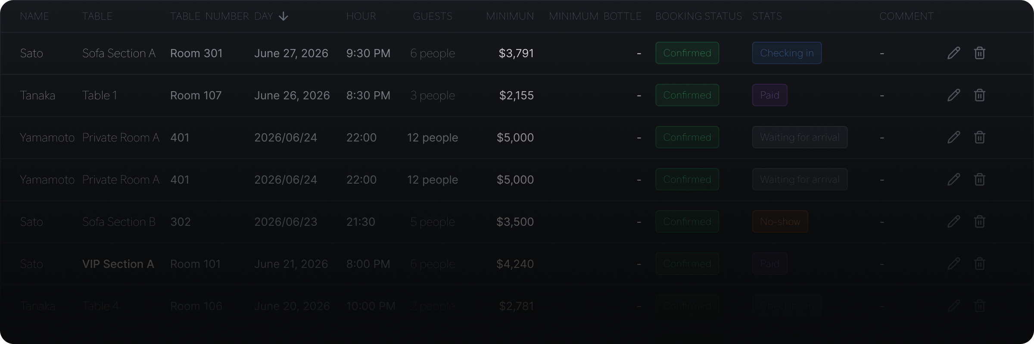Edit the Sofa Section B booking
The image size is (1034, 344).
[953, 221]
